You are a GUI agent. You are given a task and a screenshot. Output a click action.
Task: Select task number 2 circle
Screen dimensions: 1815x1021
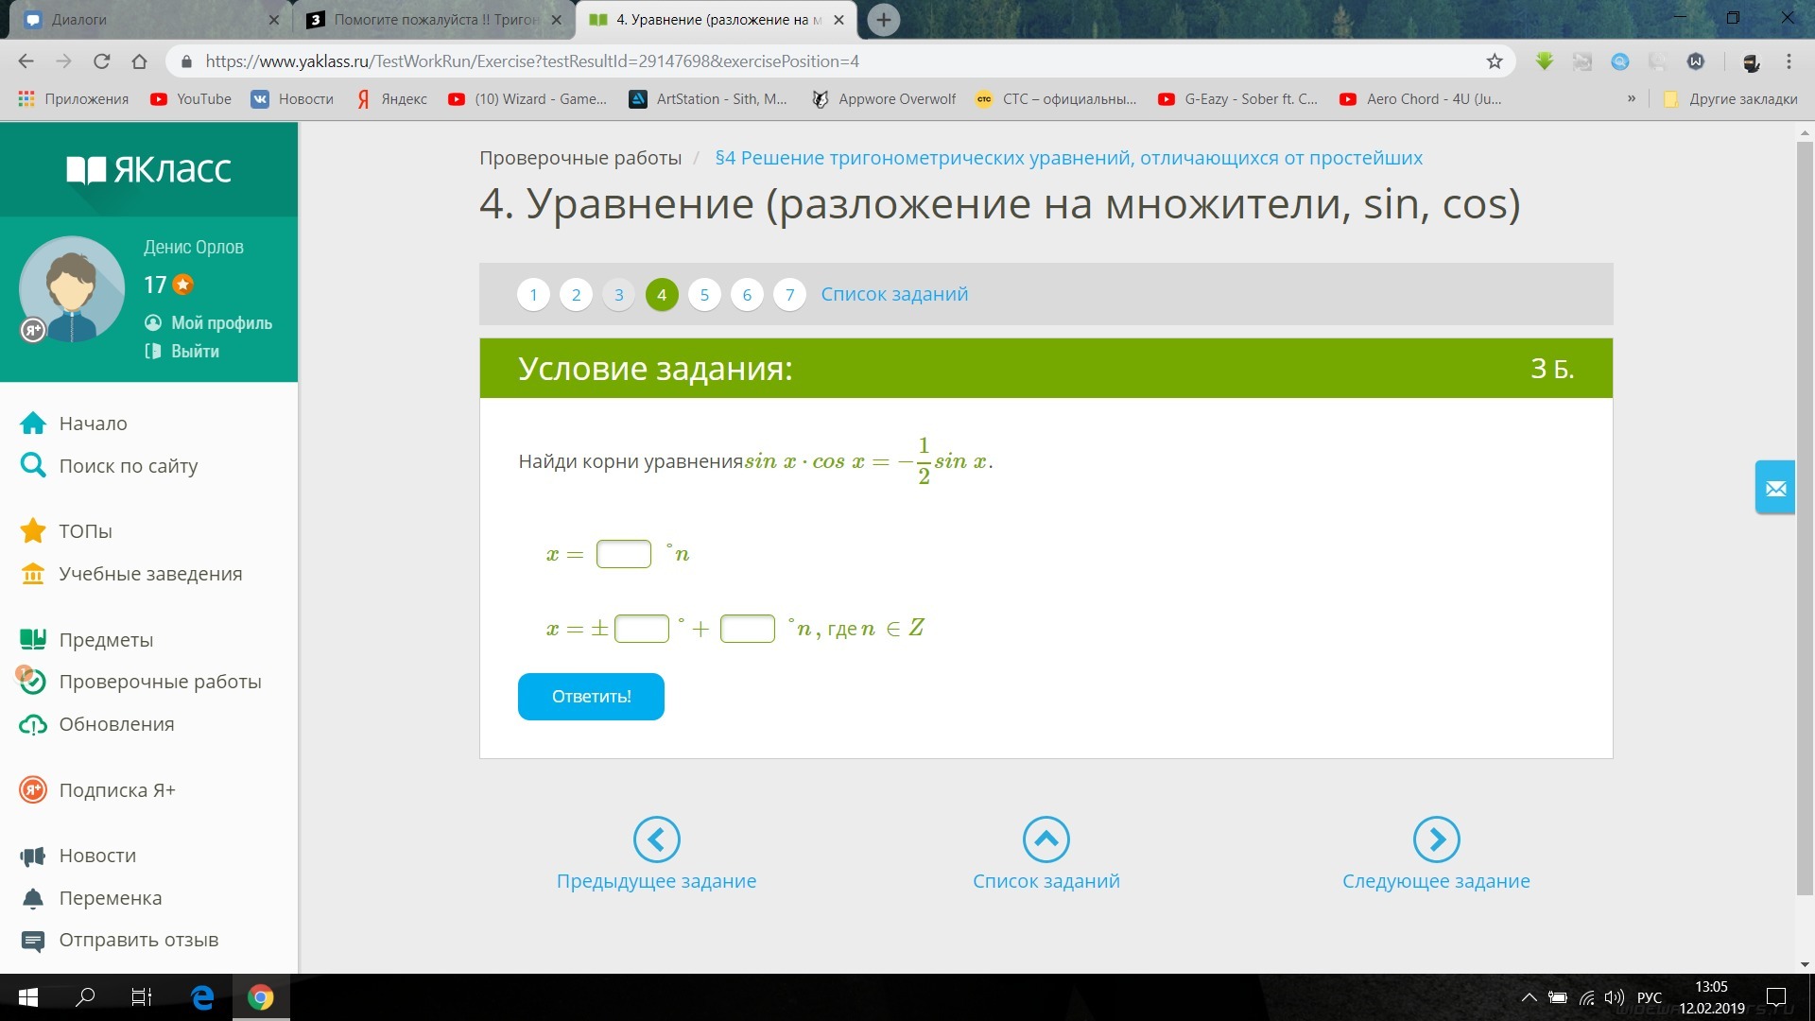pyautogui.click(x=576, y=295)
